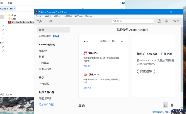Image resolution: width=186 pixels, height=114 pixels.
Task: Open 由他人共享 in the sidebar
Action: coord(45,69)
